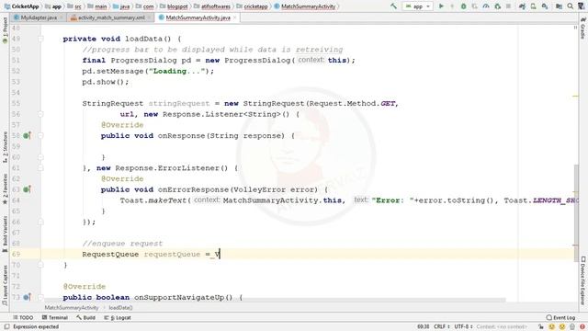
Task: Click the trash memory icon in status bar
Action: pos(571,327)
